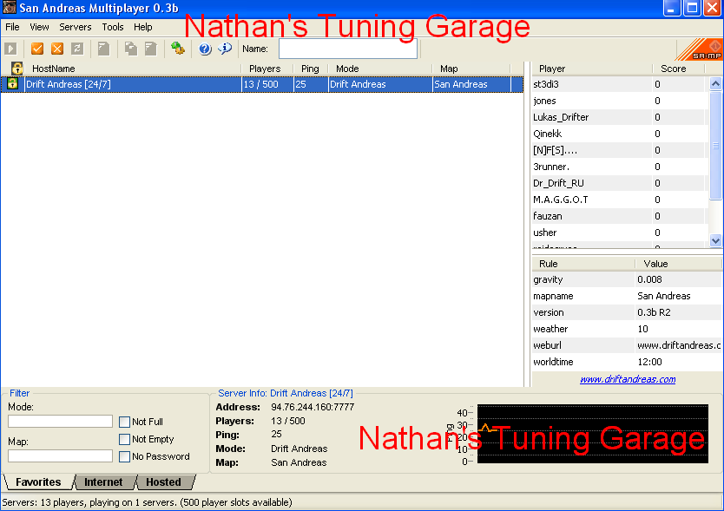Sort servers by Map column header
This screenshot has height=511, width=724.
(x=471, y=69)
